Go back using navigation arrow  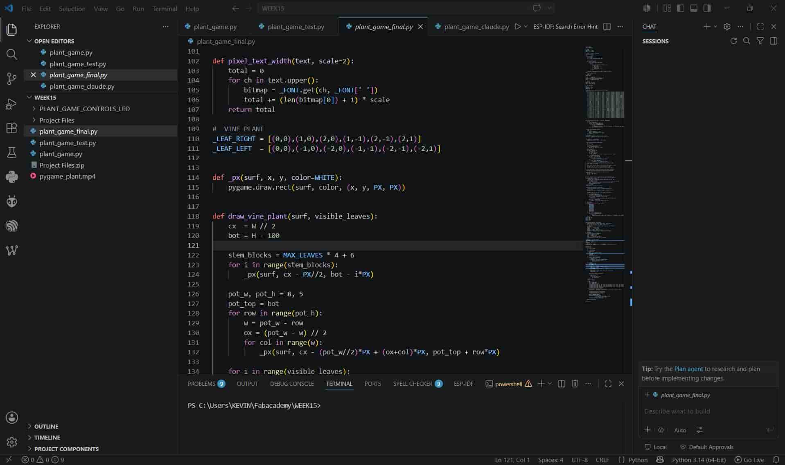pyautogui.click(x=235, y=8)
